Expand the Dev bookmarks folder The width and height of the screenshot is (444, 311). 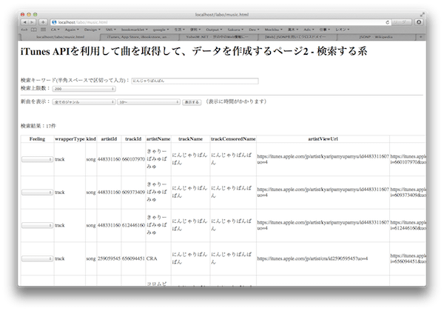click(255, 30)
